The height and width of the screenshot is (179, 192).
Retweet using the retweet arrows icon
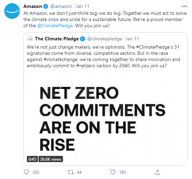pyautogui.click(x=71, y=172)
